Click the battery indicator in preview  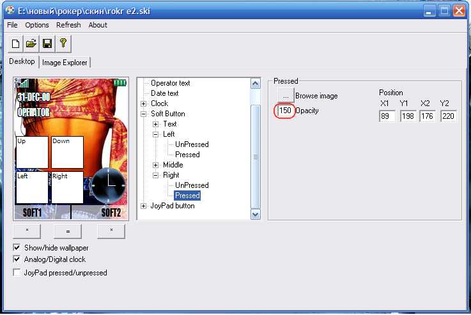pos(120,82)
